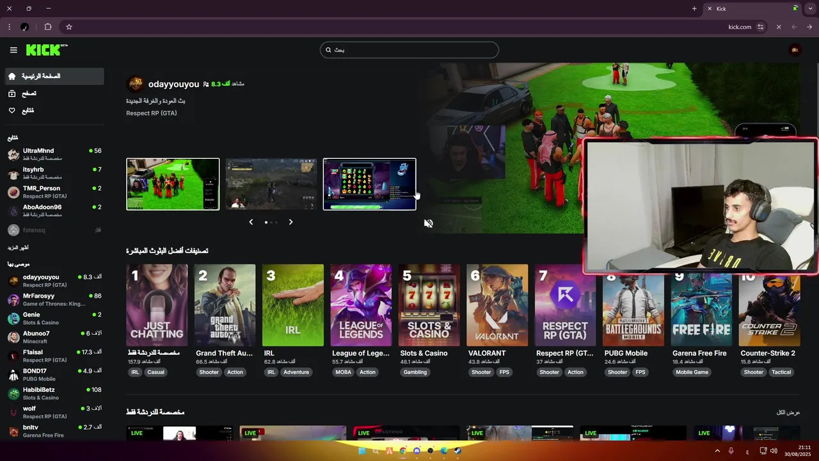Screen dimensions: 819x461
Task: Open the hamburger sidebar menu
Action: [x=13, y=50]
